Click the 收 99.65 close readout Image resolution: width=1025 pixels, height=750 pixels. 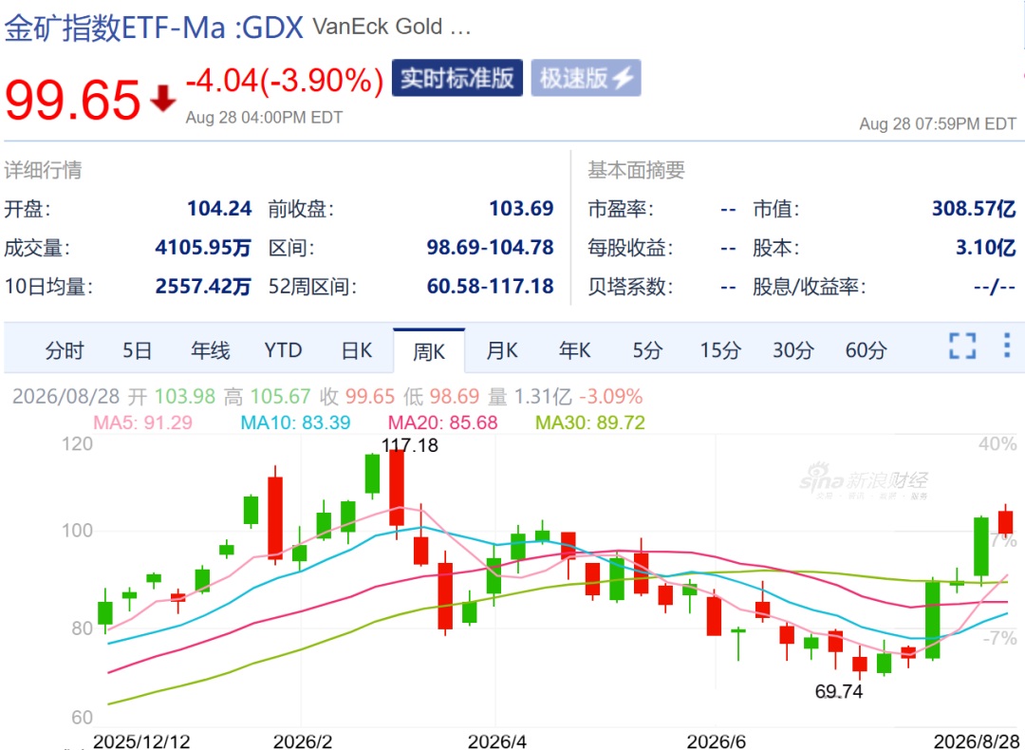[357, 396]
